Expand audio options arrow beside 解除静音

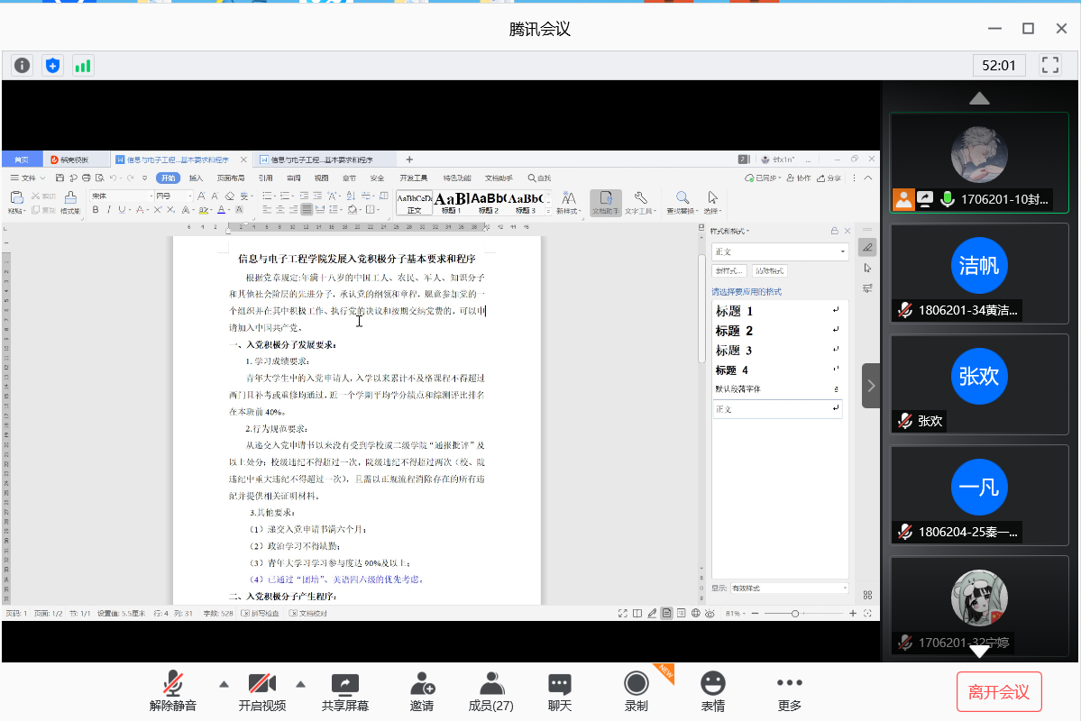coord(224,682)
